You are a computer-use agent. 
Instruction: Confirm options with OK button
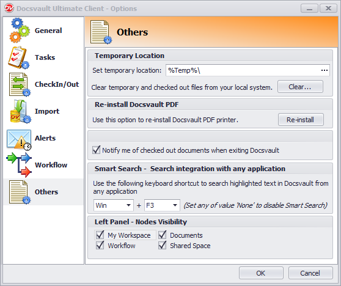(x=261, y=273)
